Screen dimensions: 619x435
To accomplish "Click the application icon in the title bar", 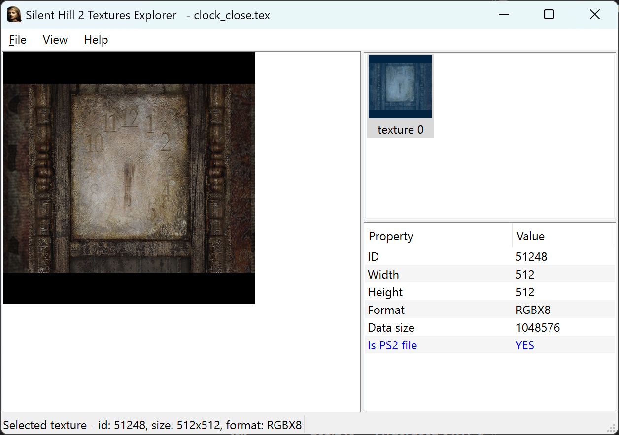I will (14, 15).
